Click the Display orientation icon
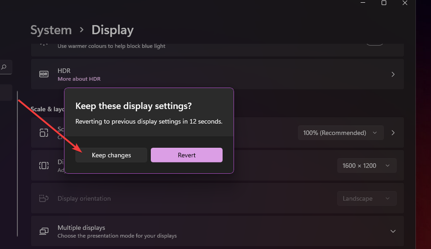 click(44, 198)
